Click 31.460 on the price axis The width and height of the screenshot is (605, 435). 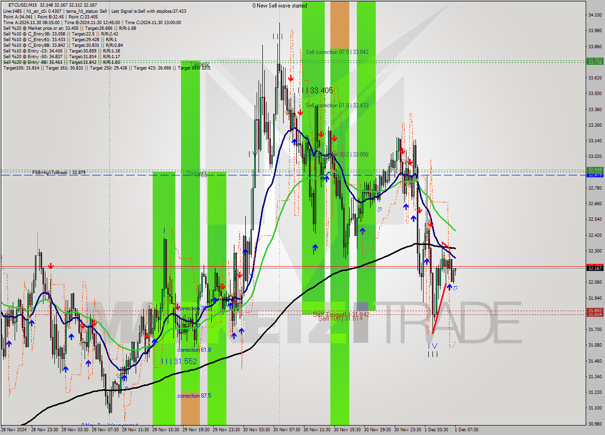(595, 360)
